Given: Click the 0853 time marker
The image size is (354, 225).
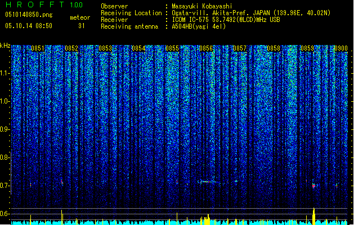Looking at the screenshot, I should click(105, 48).
